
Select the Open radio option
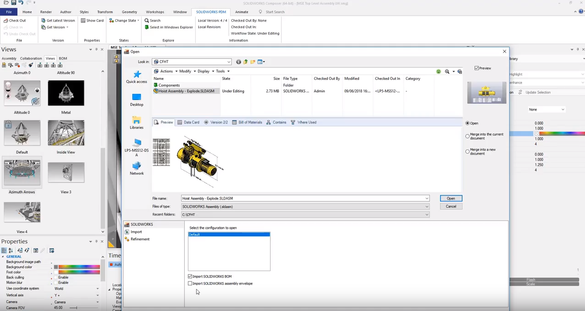click(468, 123)
